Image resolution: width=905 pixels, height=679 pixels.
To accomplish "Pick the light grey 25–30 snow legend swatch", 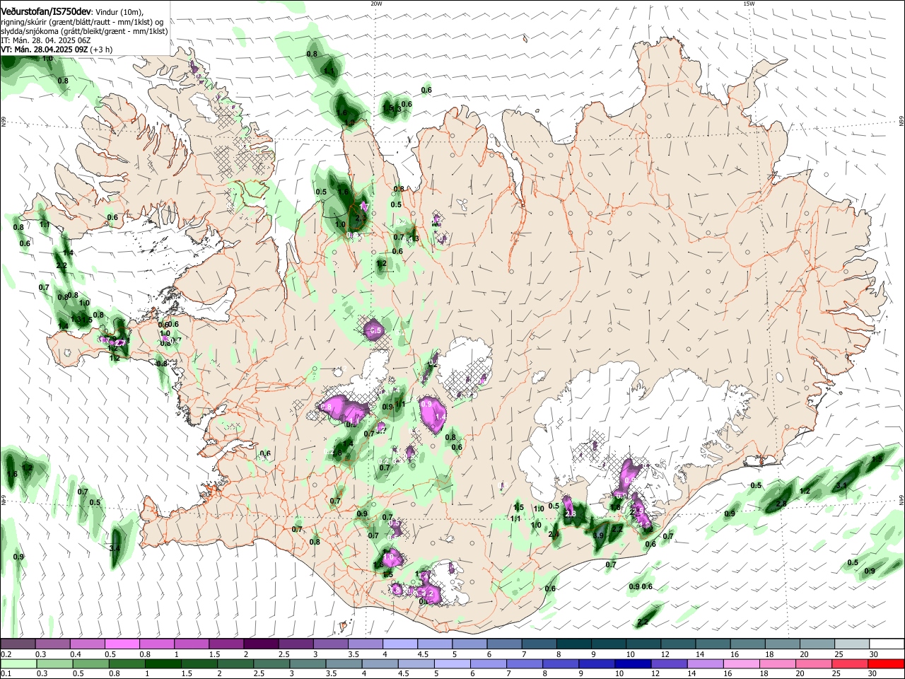I will [x=852, y=644].
